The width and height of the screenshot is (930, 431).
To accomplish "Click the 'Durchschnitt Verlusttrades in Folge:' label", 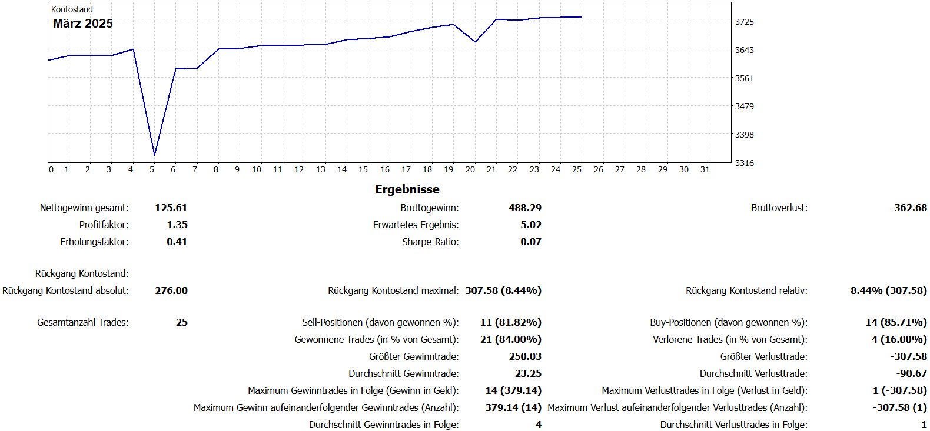I will [734, 425].
